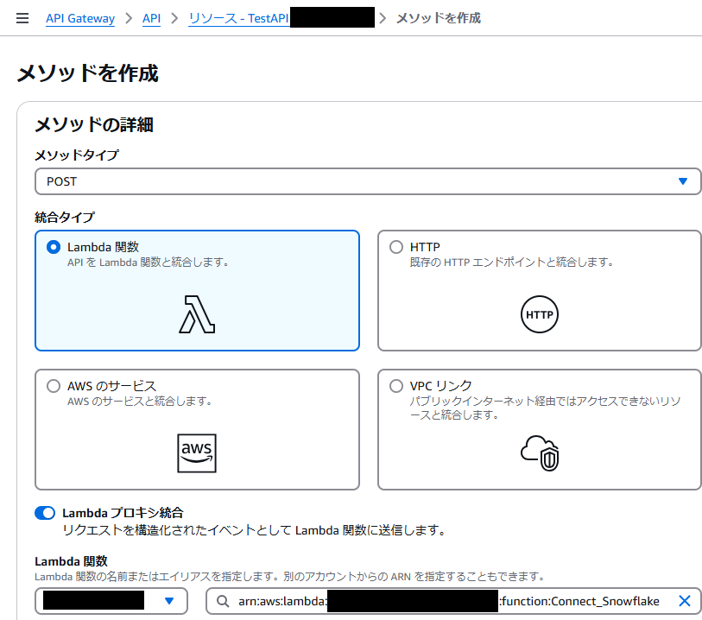Select the VPC リンク radio button

[x=396, y=386]
